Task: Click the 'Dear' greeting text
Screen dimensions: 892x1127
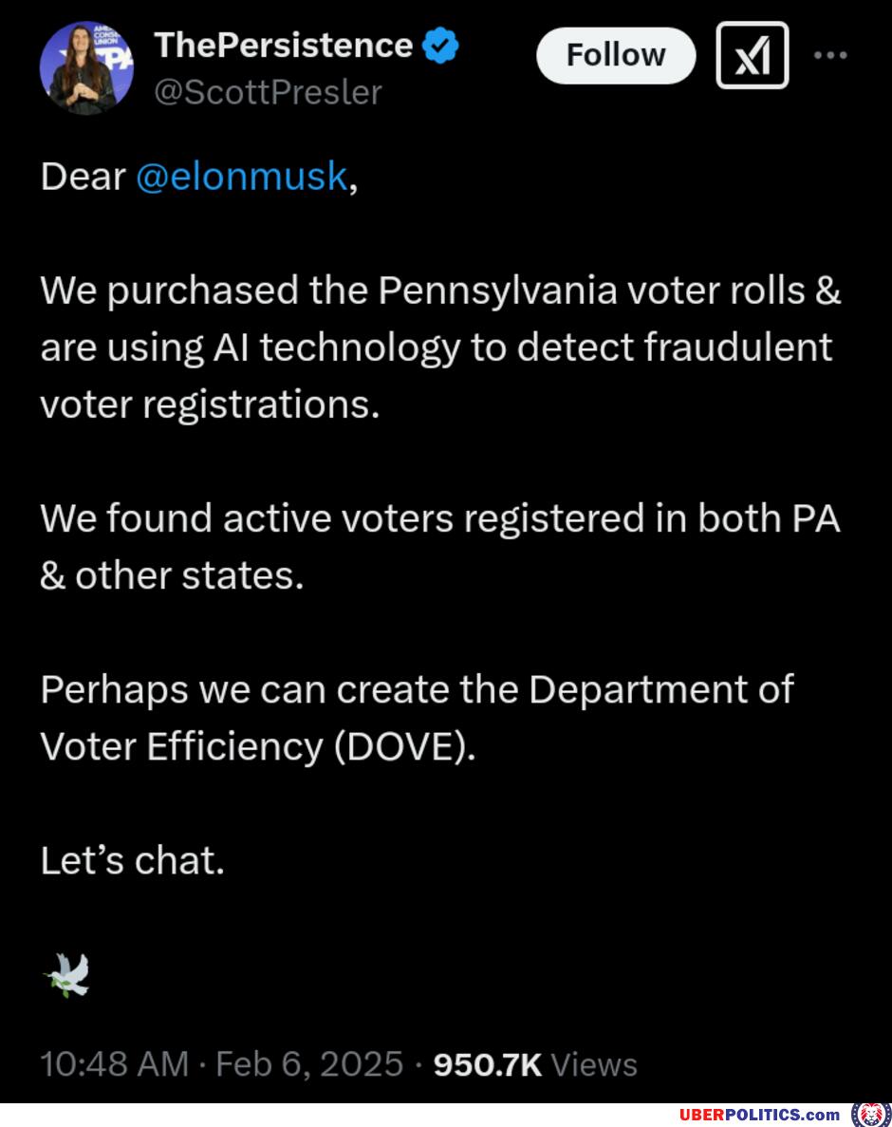Action: click(x=83, y=177)
